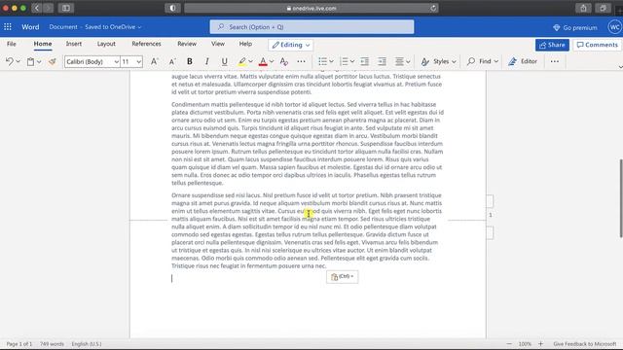623x350 pixels.
Task: Expand Find dropdown arrow
Action: click(x=495, y=61)
